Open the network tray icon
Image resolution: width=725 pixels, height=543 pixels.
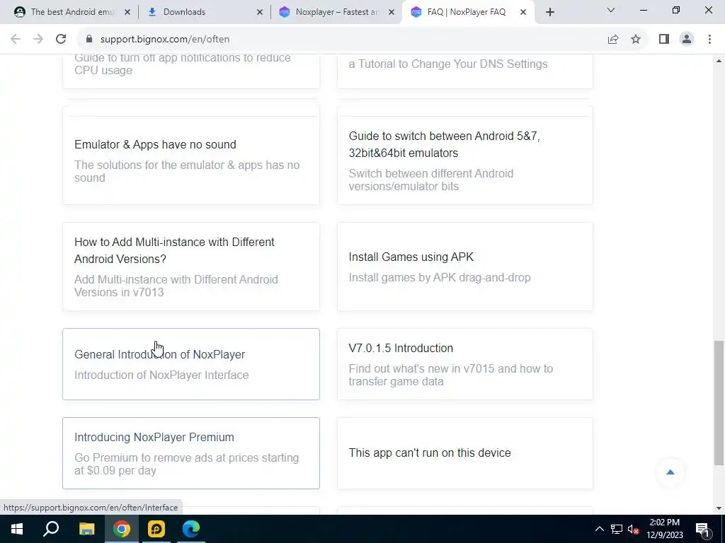[617, 529]
